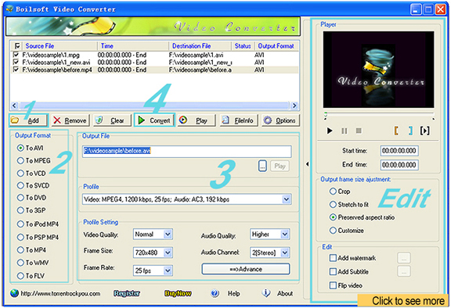Open the Register link
The width and height of the screenshot is (451, 308).
point(127,293)
